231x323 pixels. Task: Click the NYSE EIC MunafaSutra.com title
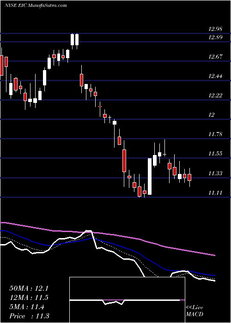pos(36,6)
